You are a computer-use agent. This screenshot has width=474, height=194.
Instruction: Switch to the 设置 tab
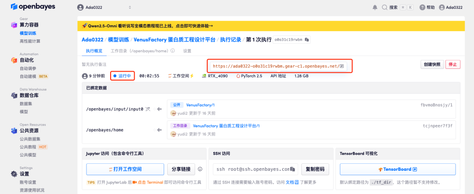[x=187, y=51]
